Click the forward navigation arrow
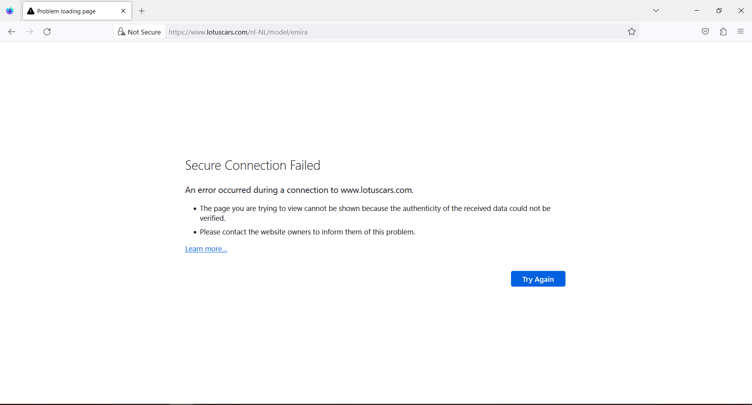The image size is (752, 405). pos(30,32)
